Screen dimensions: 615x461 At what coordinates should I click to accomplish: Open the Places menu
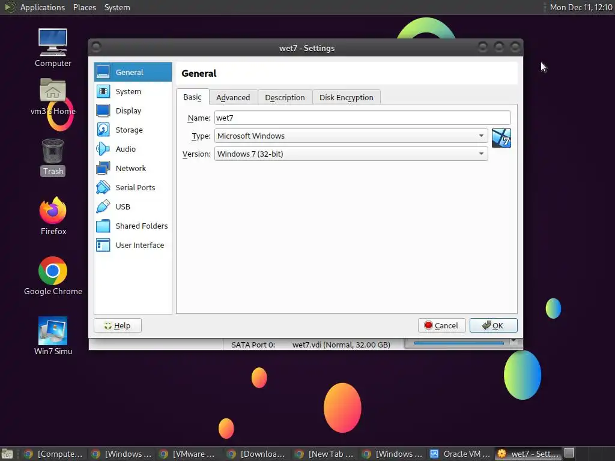pyautogui.click(x=84, y=7)
